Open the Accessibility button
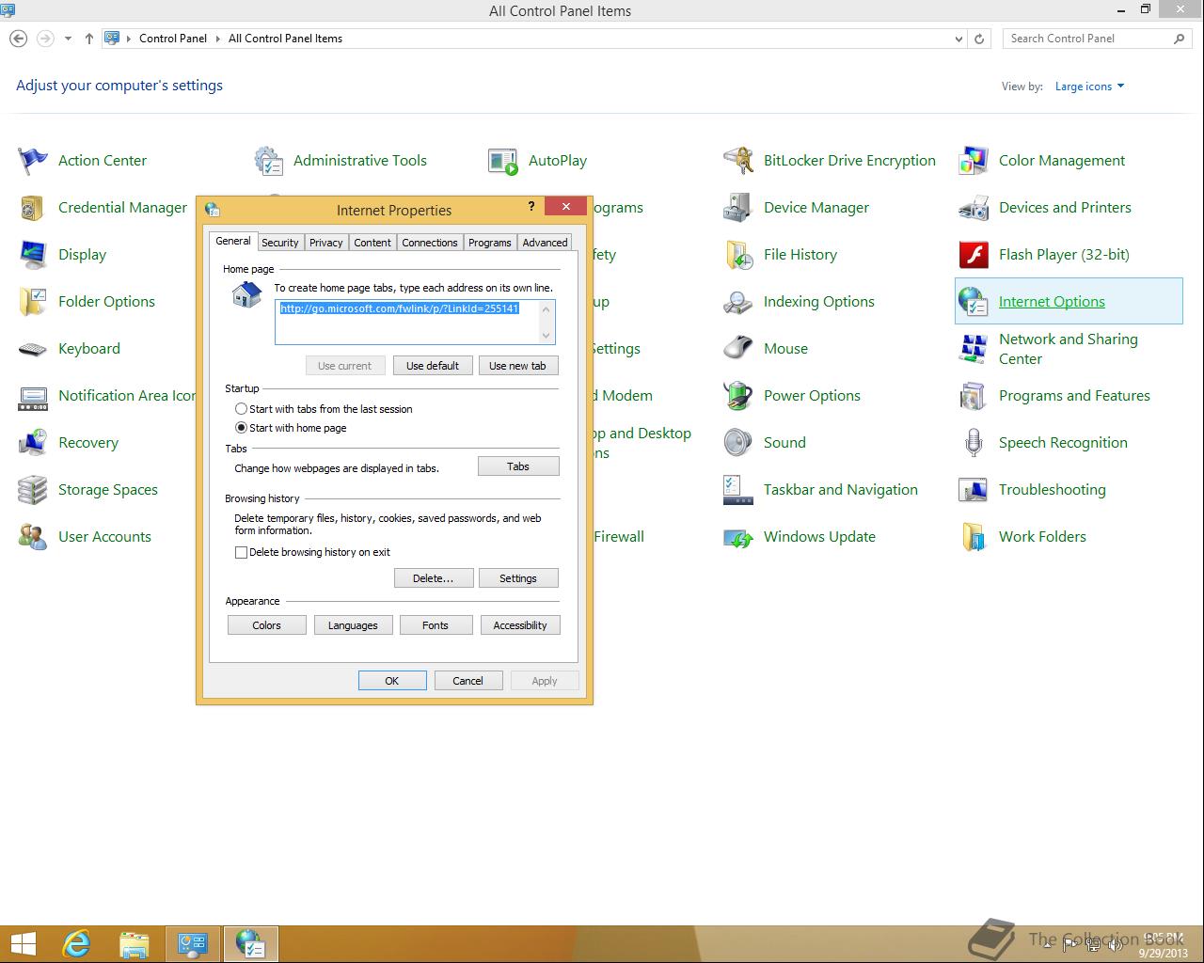1204x963 pixels. pyautogui.click(x=520, y=625)
